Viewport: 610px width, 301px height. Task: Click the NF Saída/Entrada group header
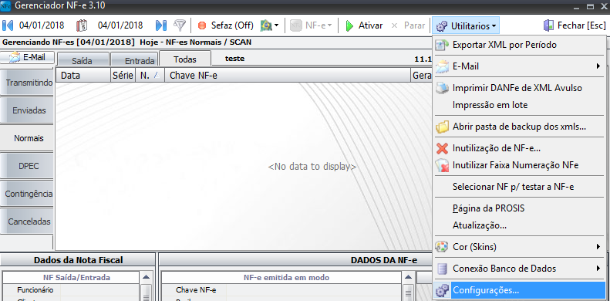tap(71, 278)
